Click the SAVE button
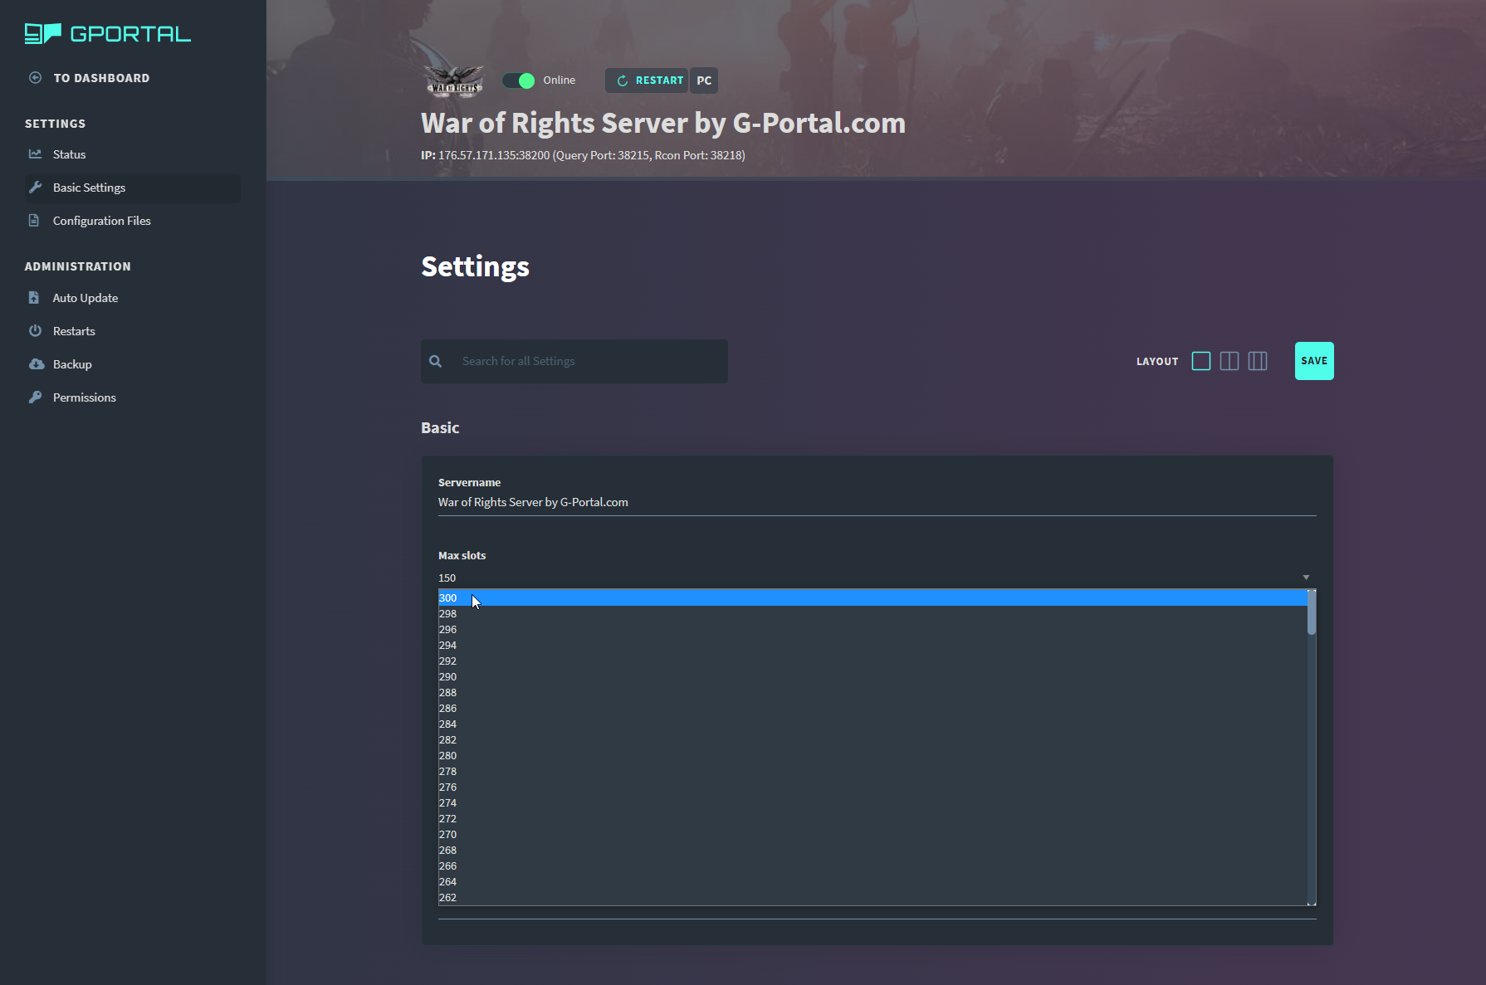The height and width of the screenshot is (985, 1486). tap(1314, 361)
